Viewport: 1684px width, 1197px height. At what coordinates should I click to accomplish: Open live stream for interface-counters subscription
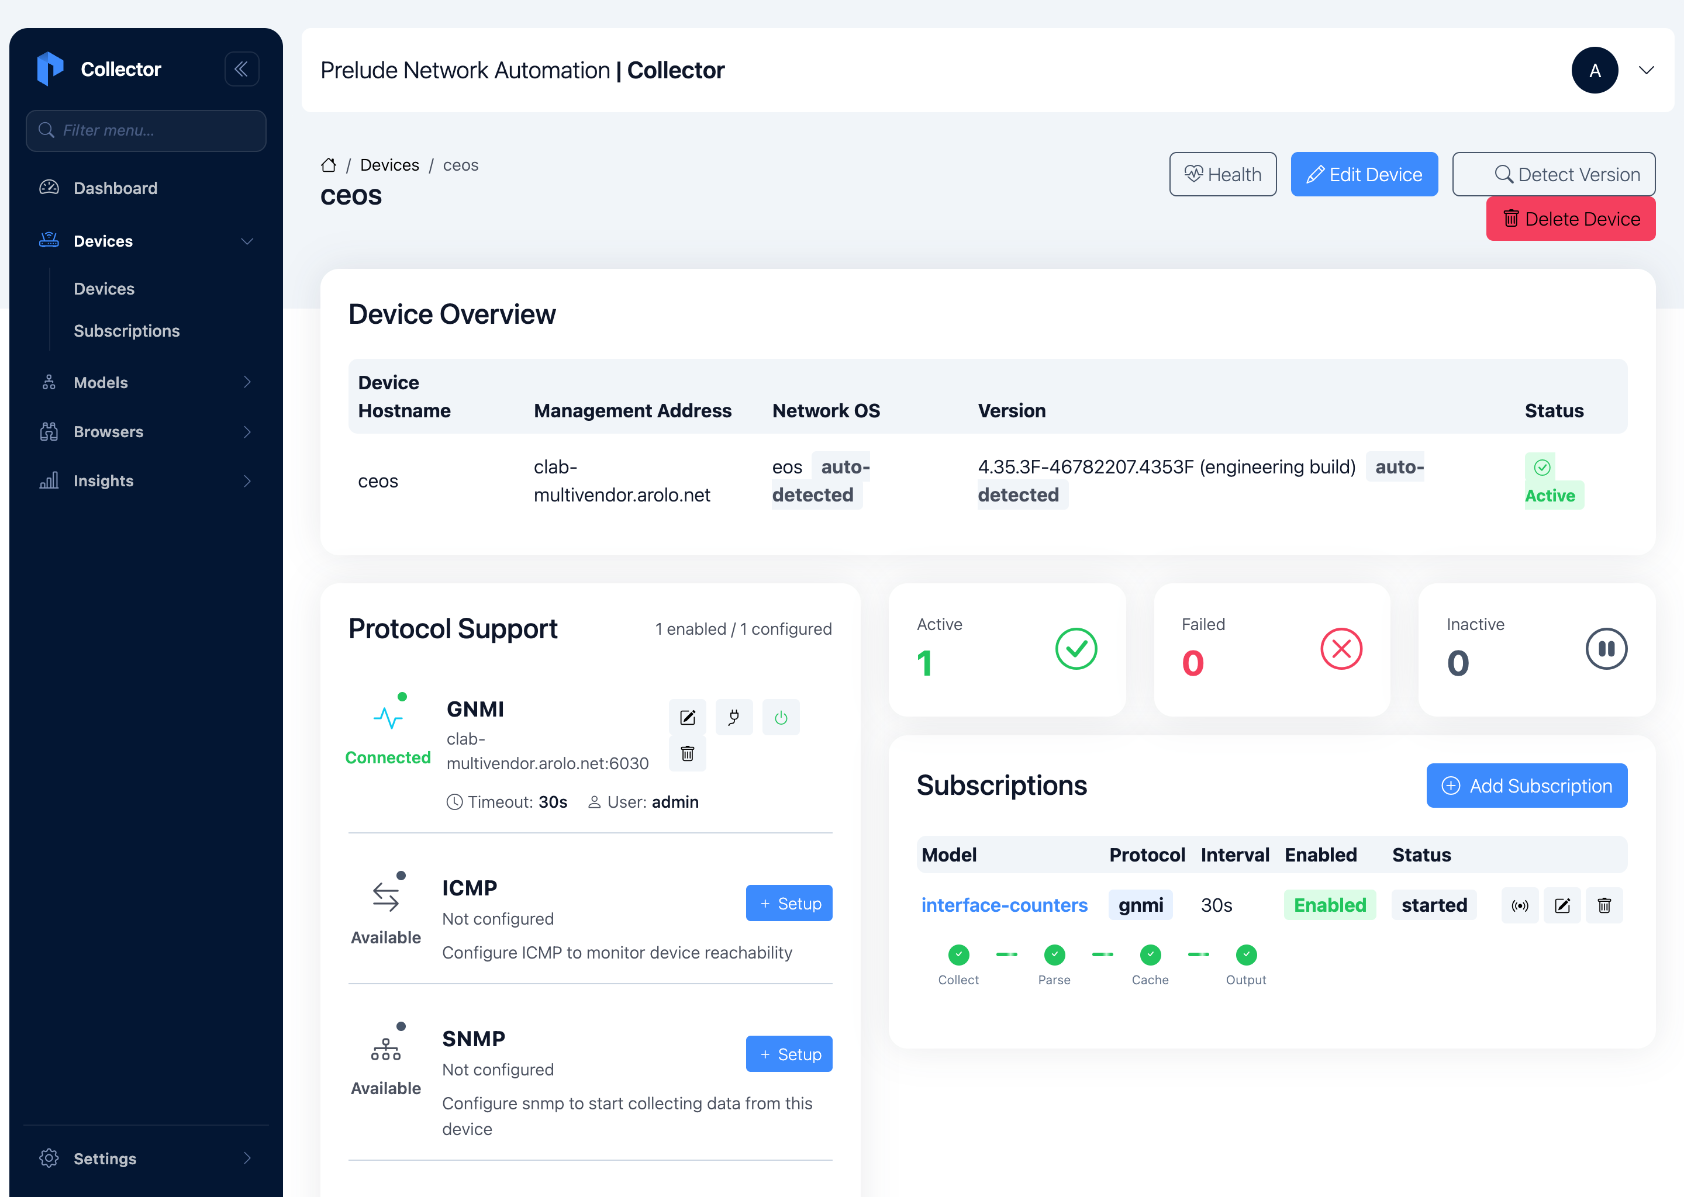click(1520, 906)
